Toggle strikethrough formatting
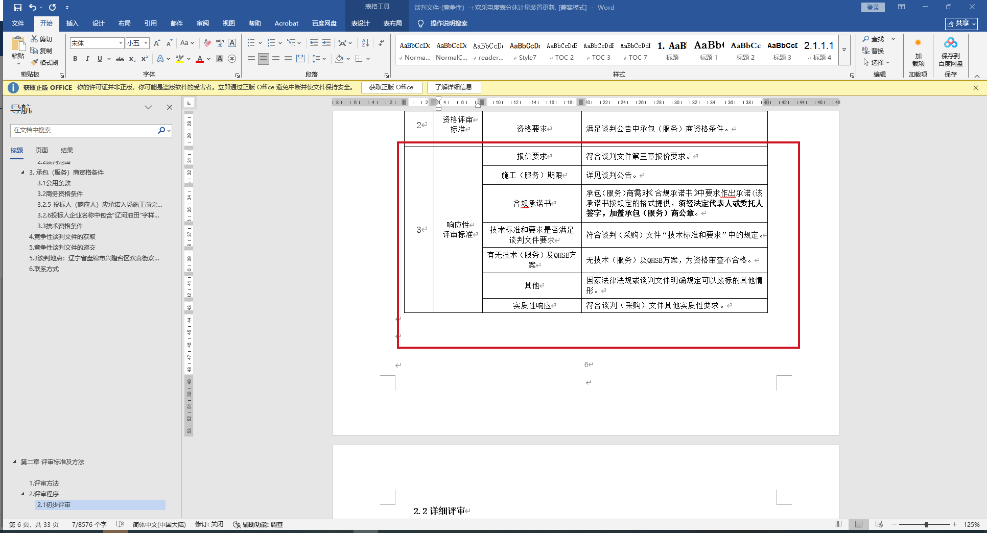This screenshot has width=987, height=533. 120,59
